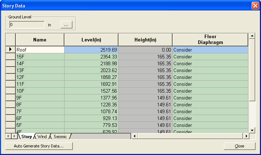Click Floor Diaphragm cell for Roof row
Image resolution: width=261 pixels, height=155 pixels.
(210, 50)
